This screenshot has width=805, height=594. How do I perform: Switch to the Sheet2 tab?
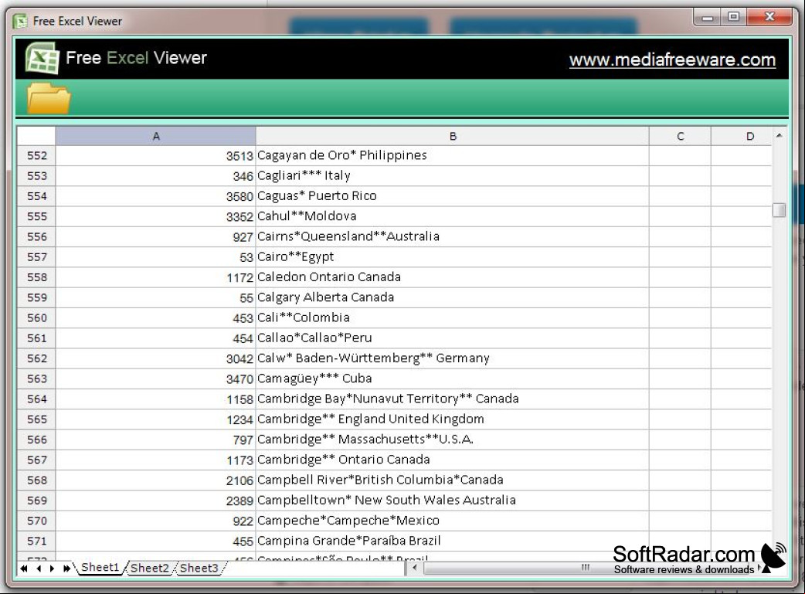149,568
